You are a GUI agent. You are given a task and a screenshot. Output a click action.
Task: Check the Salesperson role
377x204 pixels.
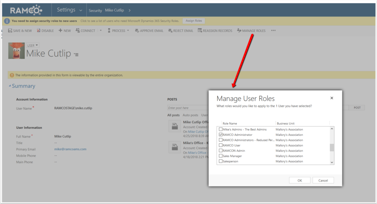[220, 161]
